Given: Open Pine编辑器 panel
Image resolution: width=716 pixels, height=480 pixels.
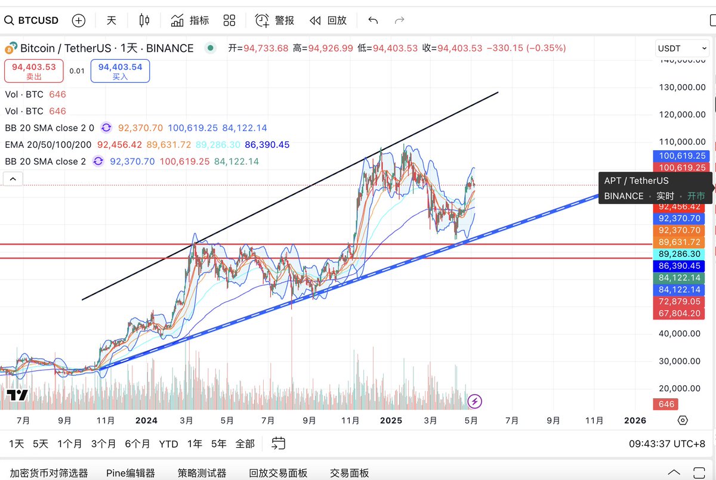Looking at the screenshot, I should 131,473.
